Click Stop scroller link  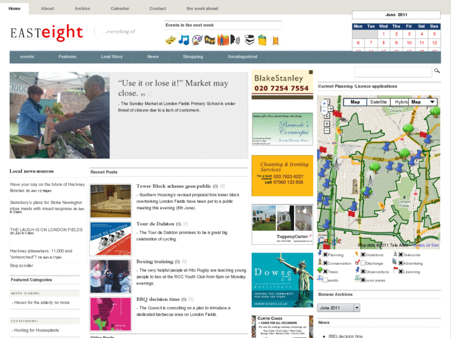21,265
